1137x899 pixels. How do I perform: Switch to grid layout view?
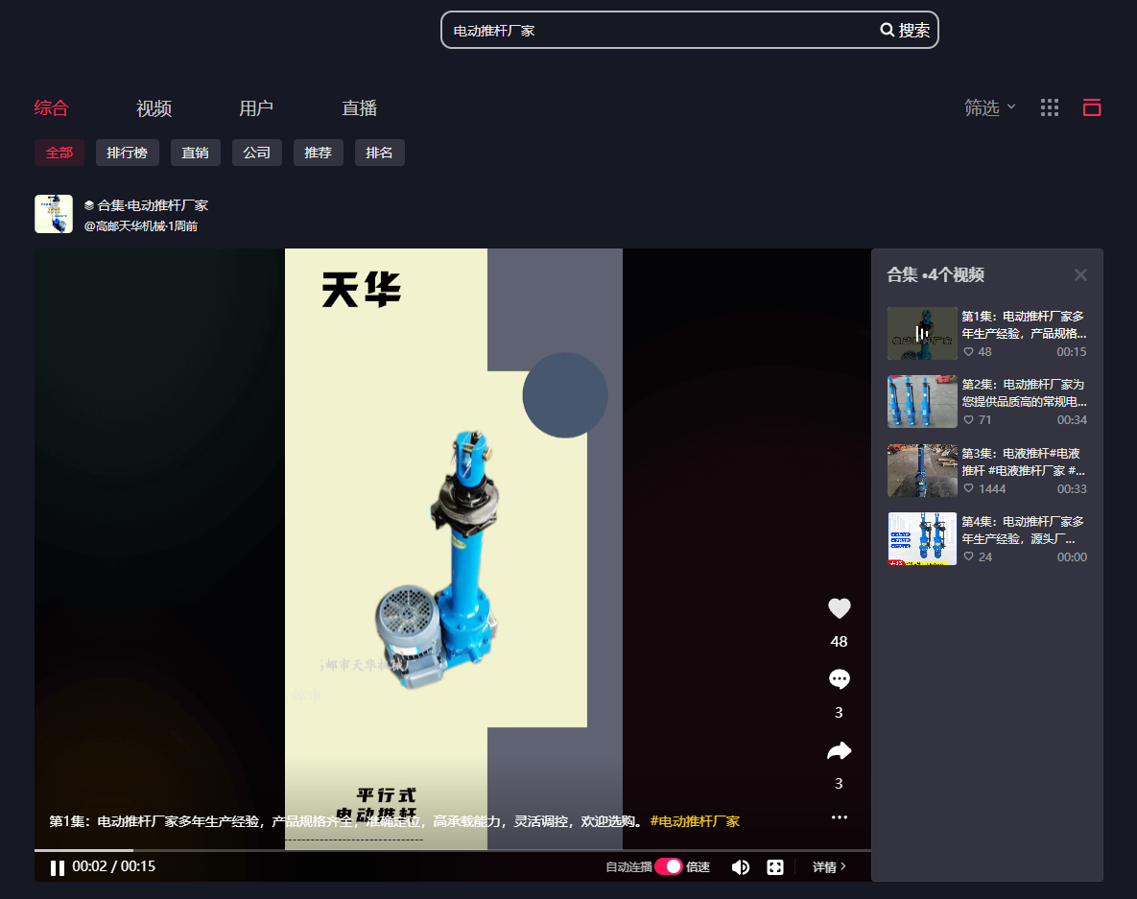[1050, 107]
